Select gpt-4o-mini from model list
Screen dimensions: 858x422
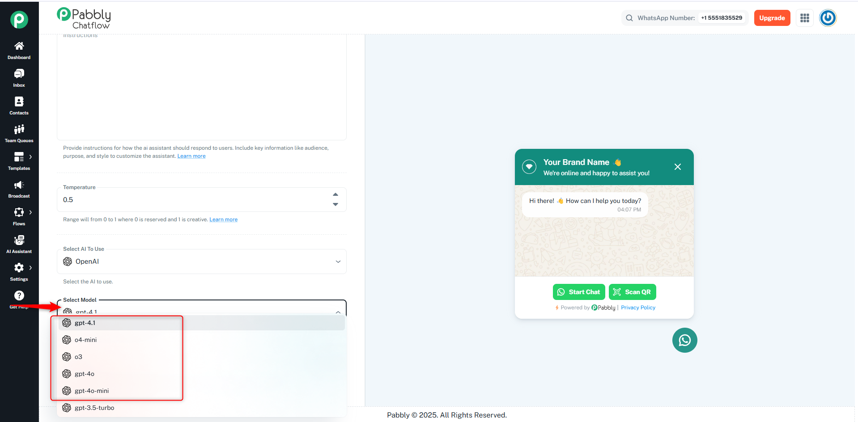[x=202, y=391]
